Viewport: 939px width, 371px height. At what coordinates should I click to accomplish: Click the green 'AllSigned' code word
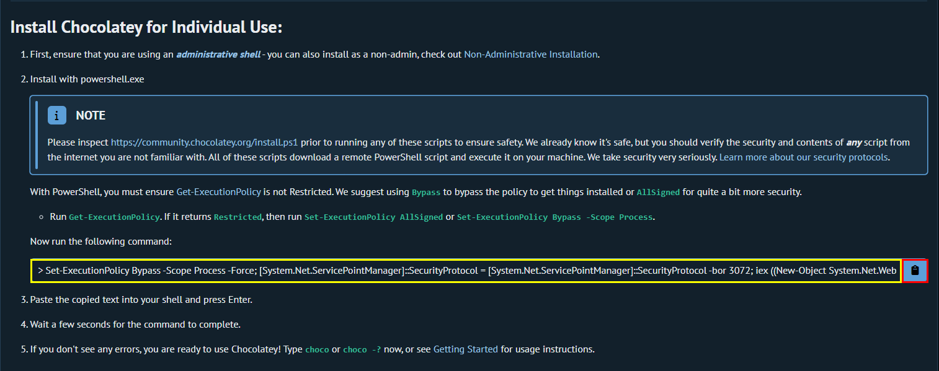tap(658, 192)
